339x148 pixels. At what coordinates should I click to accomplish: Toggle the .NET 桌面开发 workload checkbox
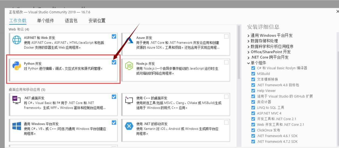tap(114, 97)
